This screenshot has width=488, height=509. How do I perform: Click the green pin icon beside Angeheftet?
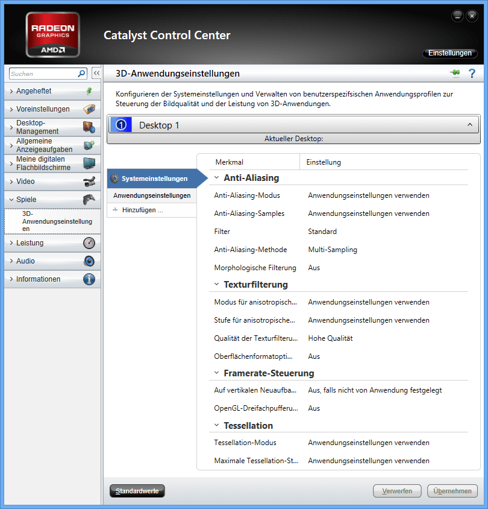(89, 91)
